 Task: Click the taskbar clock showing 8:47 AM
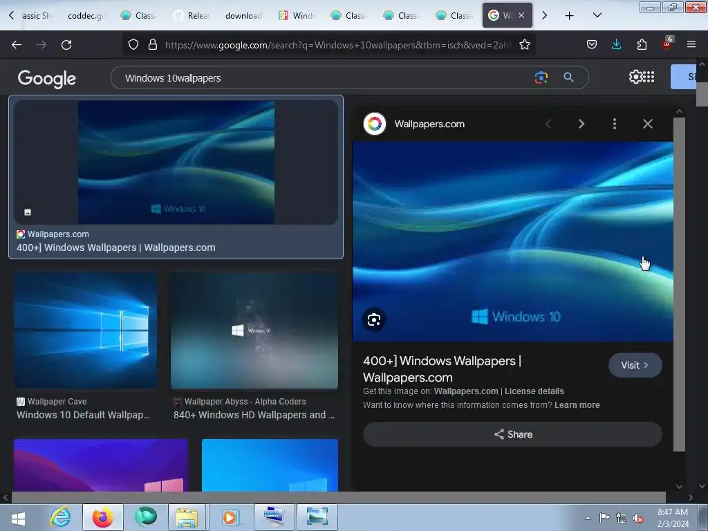[673, 518]
